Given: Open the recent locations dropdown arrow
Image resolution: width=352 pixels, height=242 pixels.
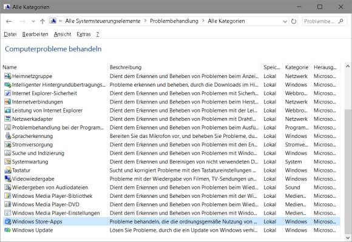Looking at the screenshot, I should pos(33,22).
